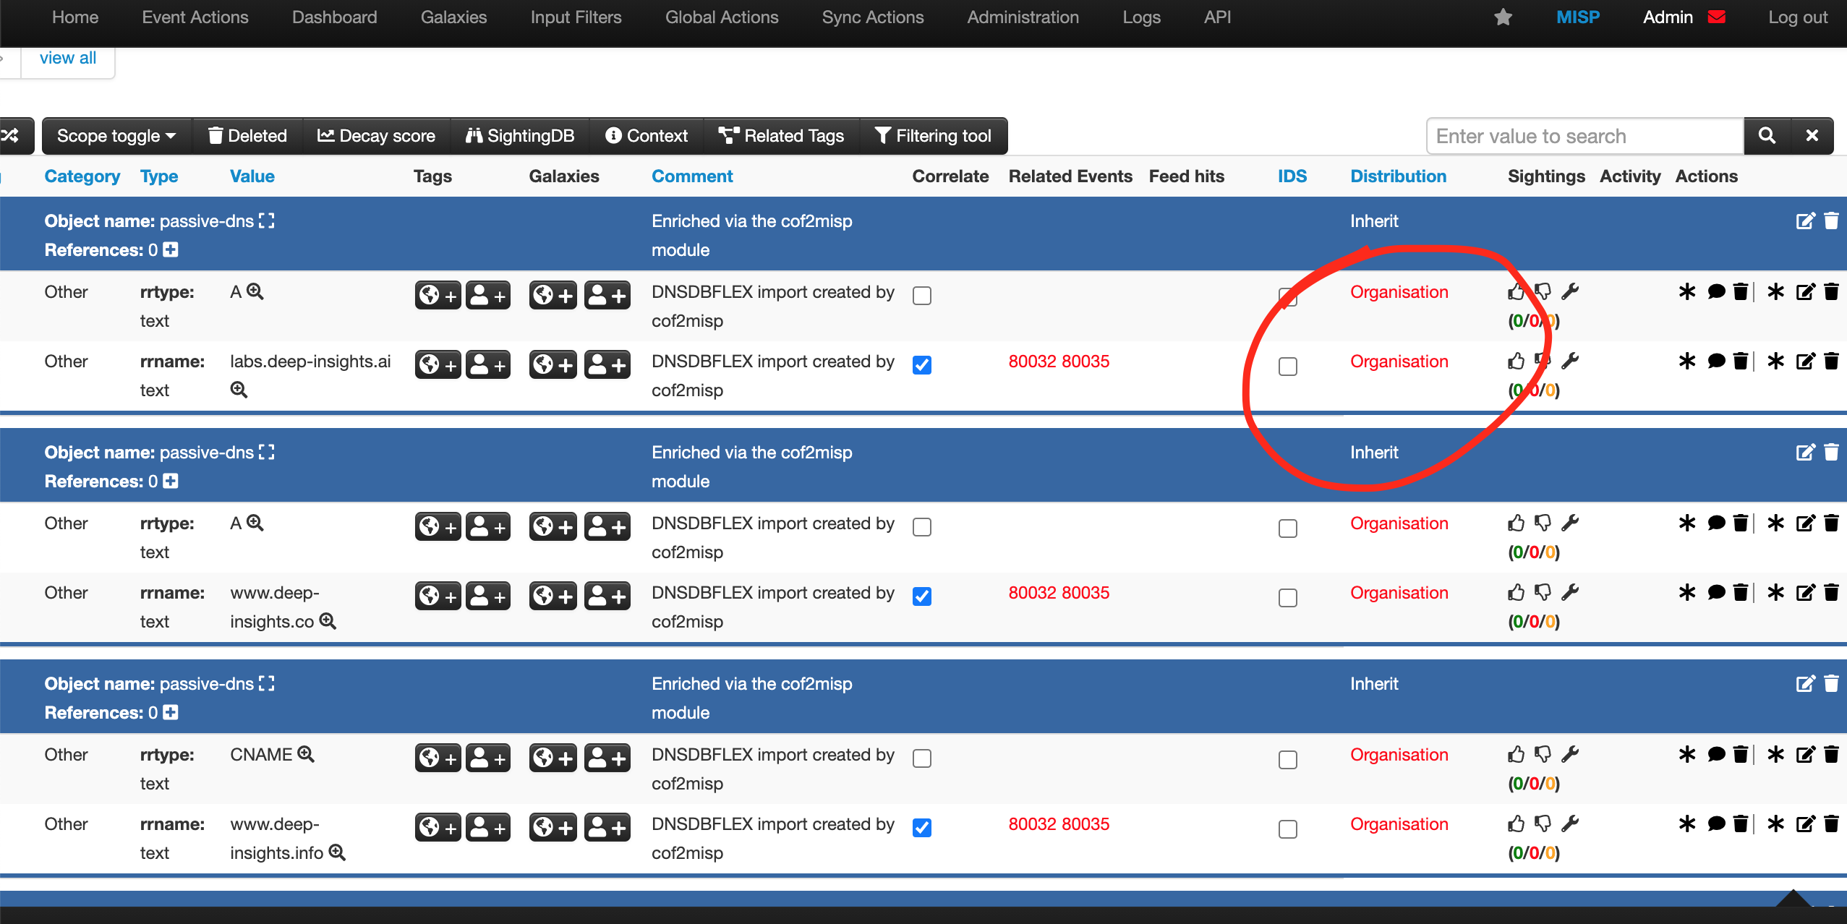
Task: Click magnifier next to CNAME value
Action: tap(306, 755)
